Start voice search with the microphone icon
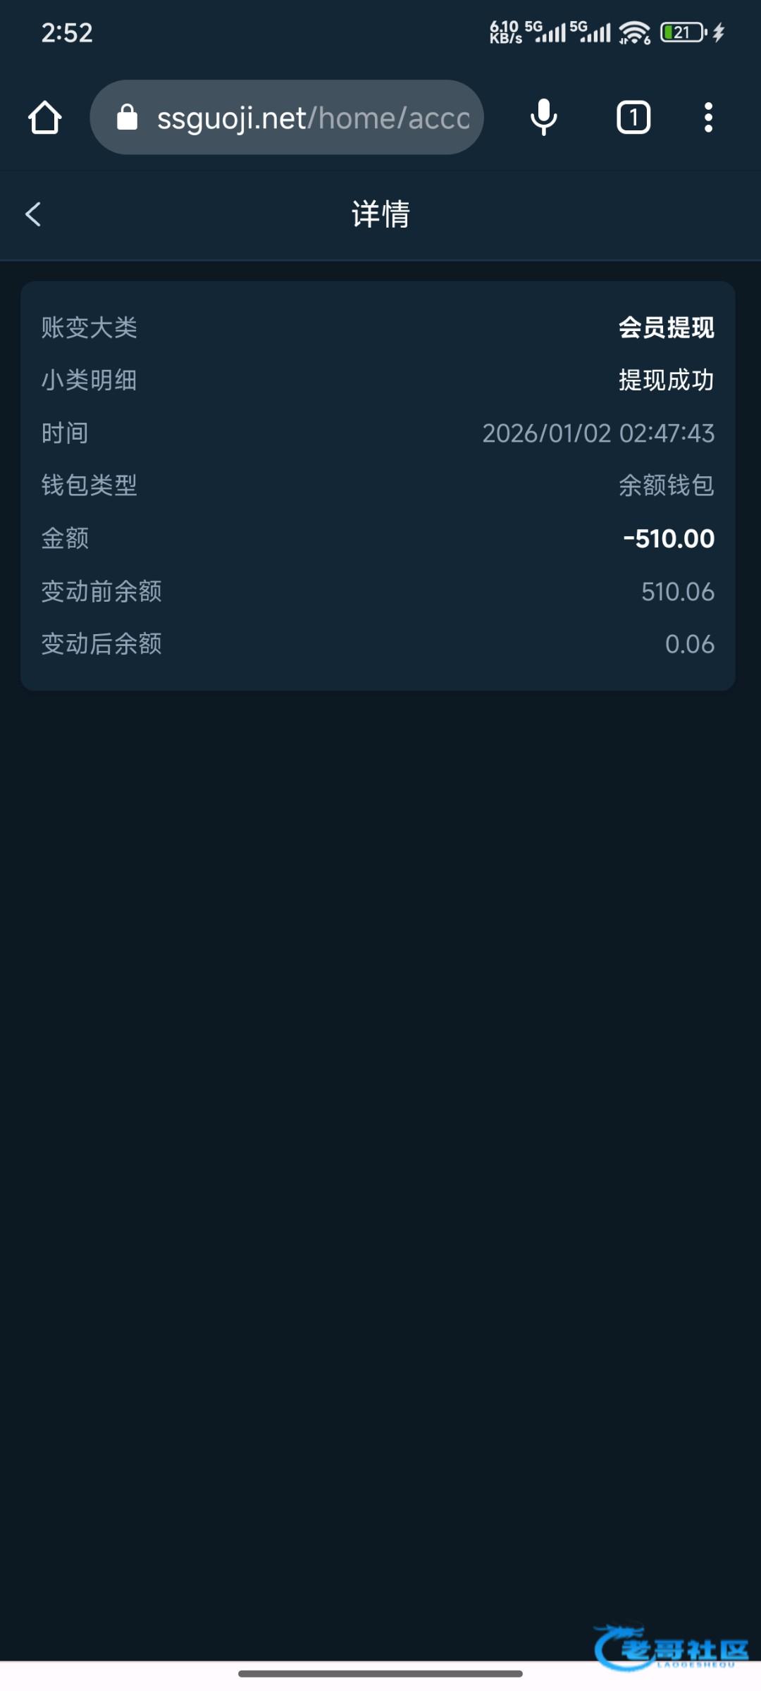Image resolution: width=761 pixels, height=1691 pixels. pos(543,118)
